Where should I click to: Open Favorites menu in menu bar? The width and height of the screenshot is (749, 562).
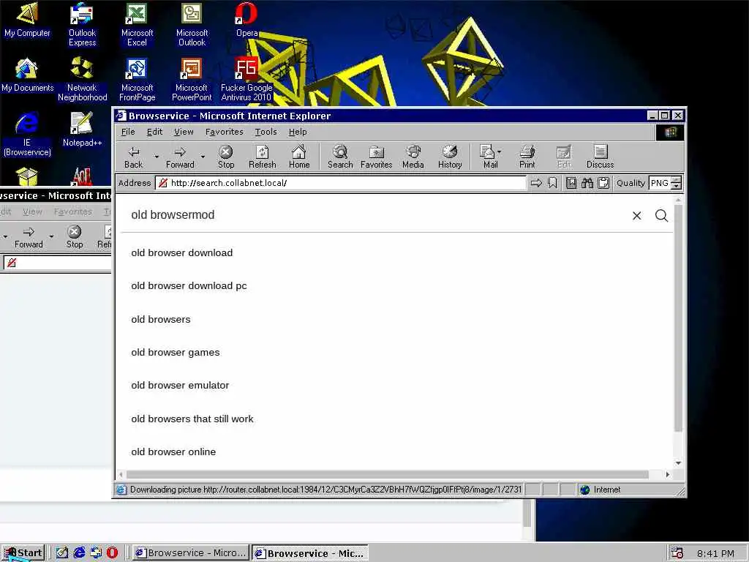(224, 132)
